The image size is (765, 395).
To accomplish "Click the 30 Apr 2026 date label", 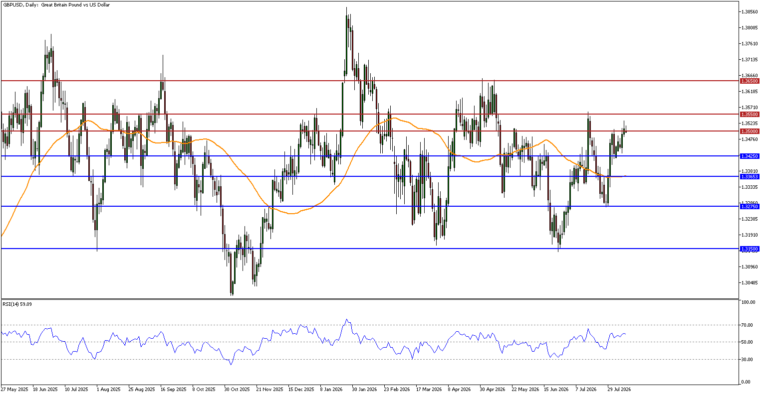I will pos(492,390).
